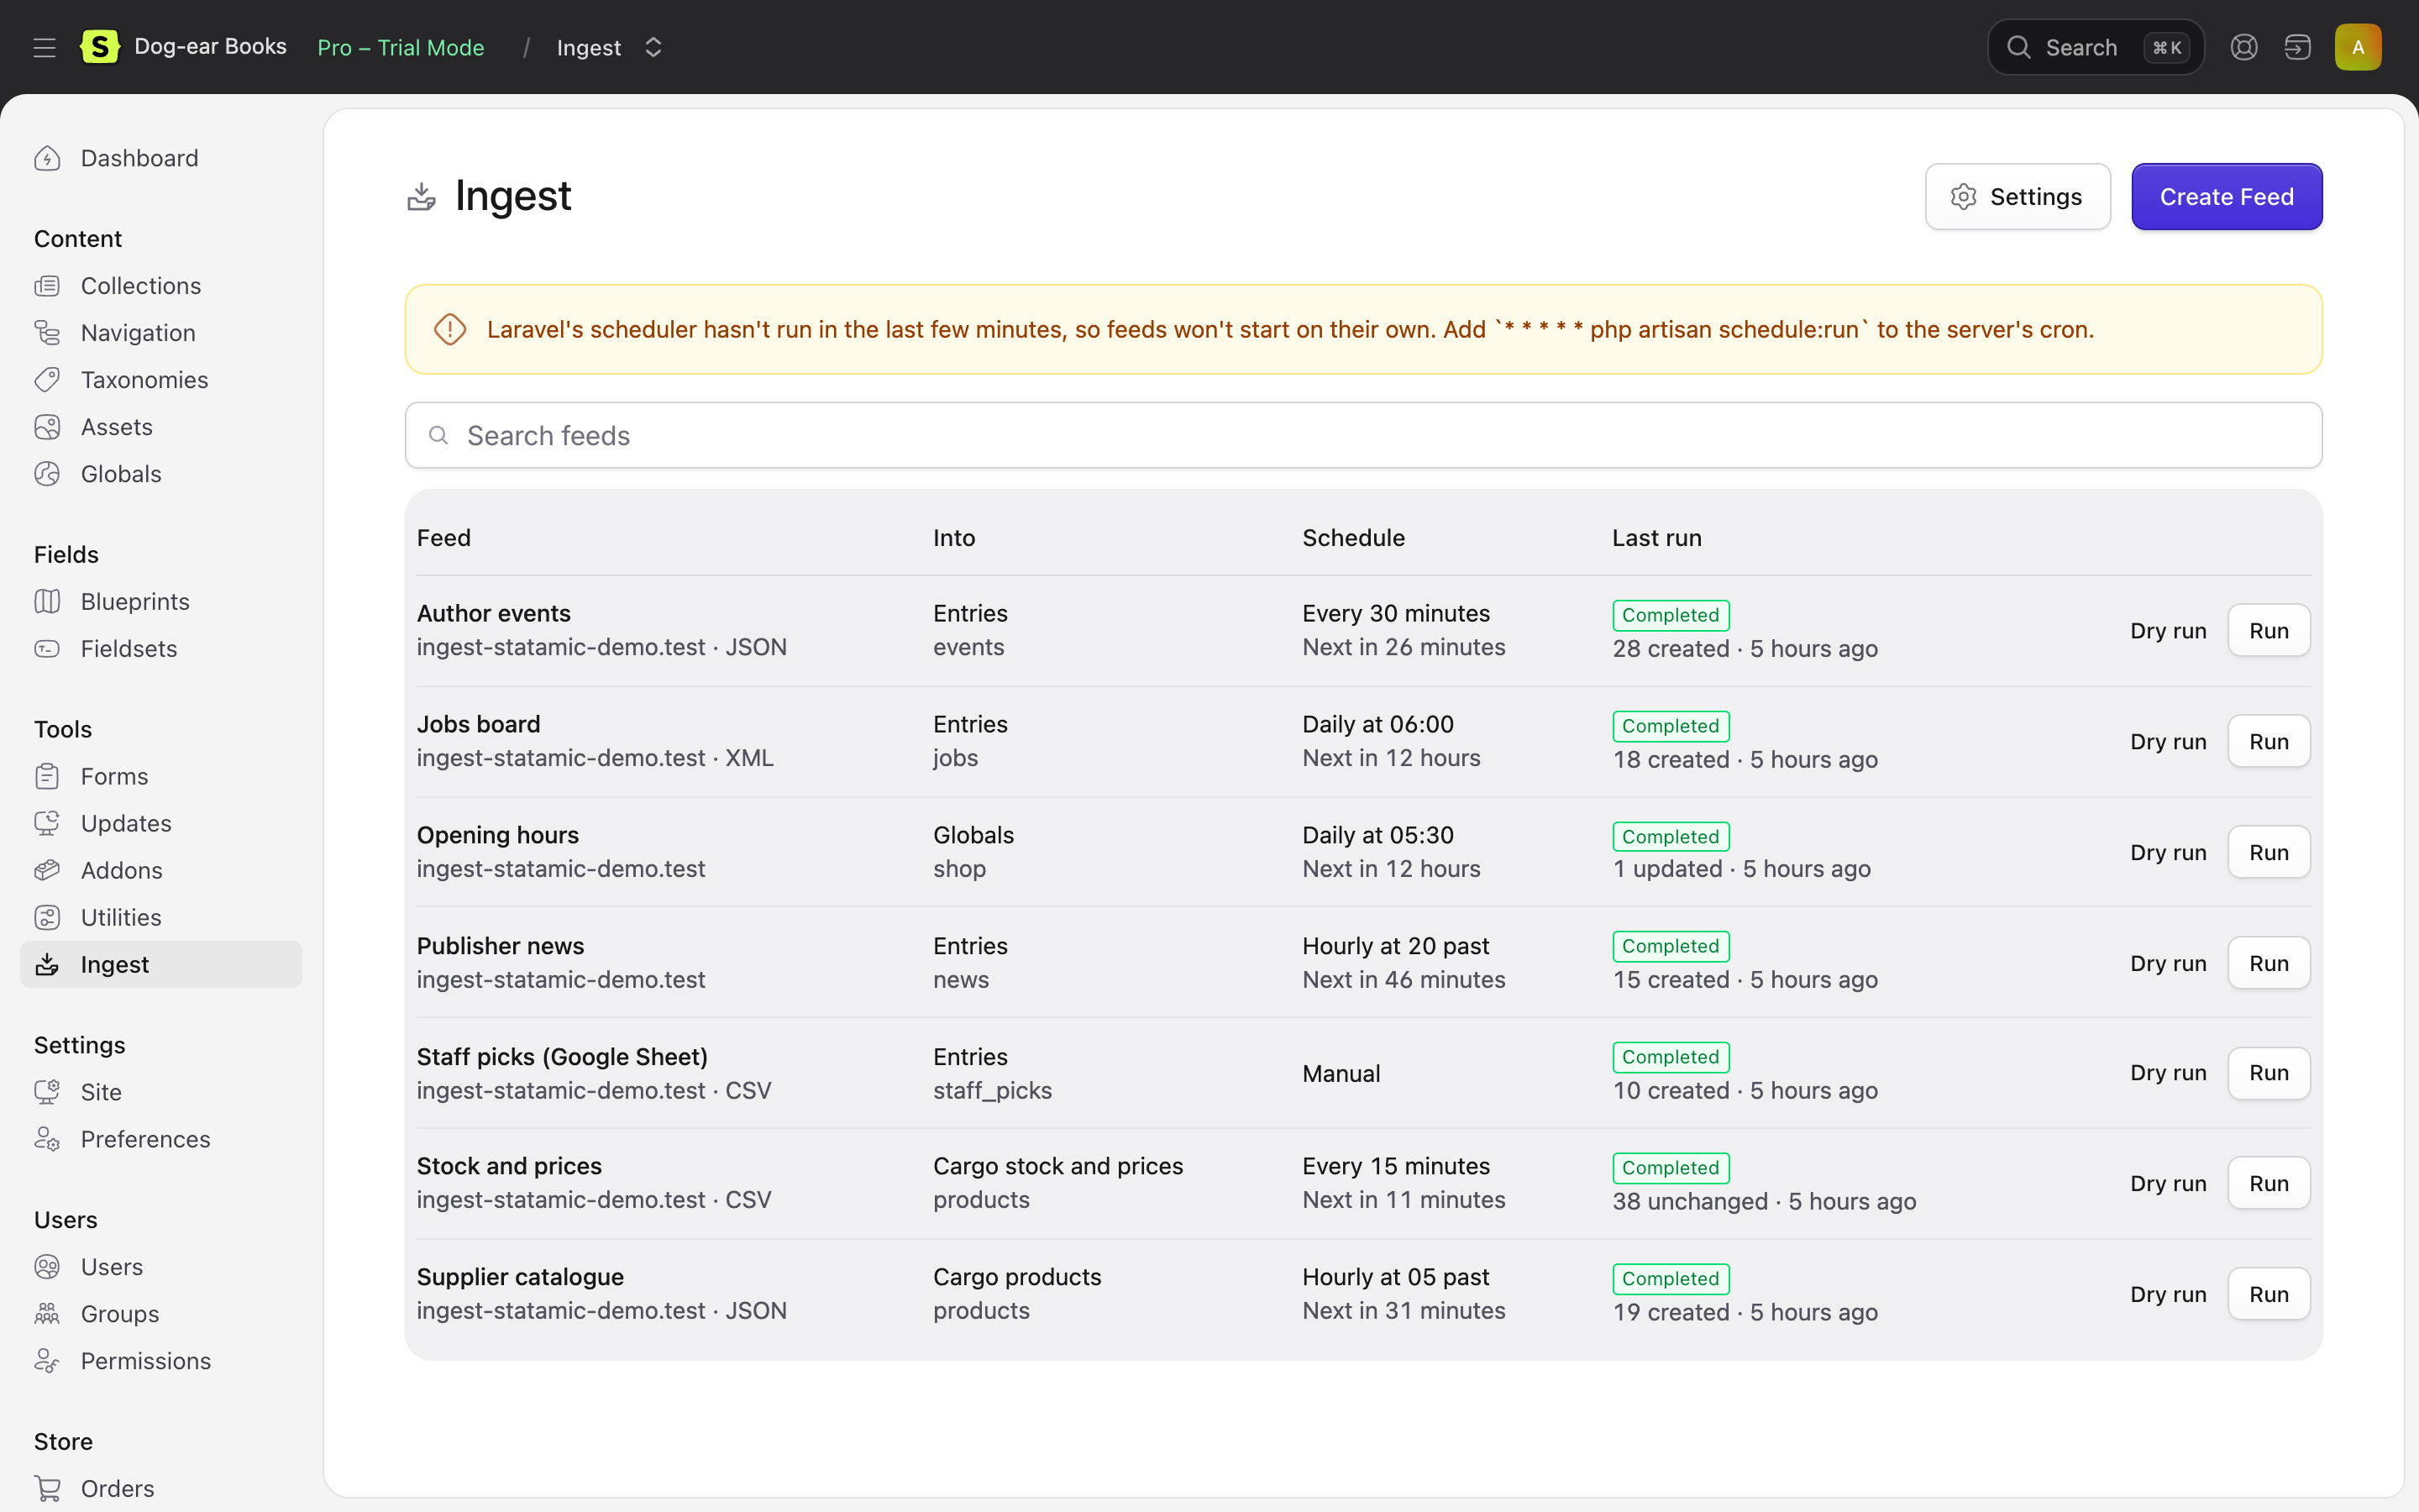Image resolution: width=2419 pixels, height=1512 pixels.
Task: Open the Ingest Settings button
Action: tap(2018, 197)
